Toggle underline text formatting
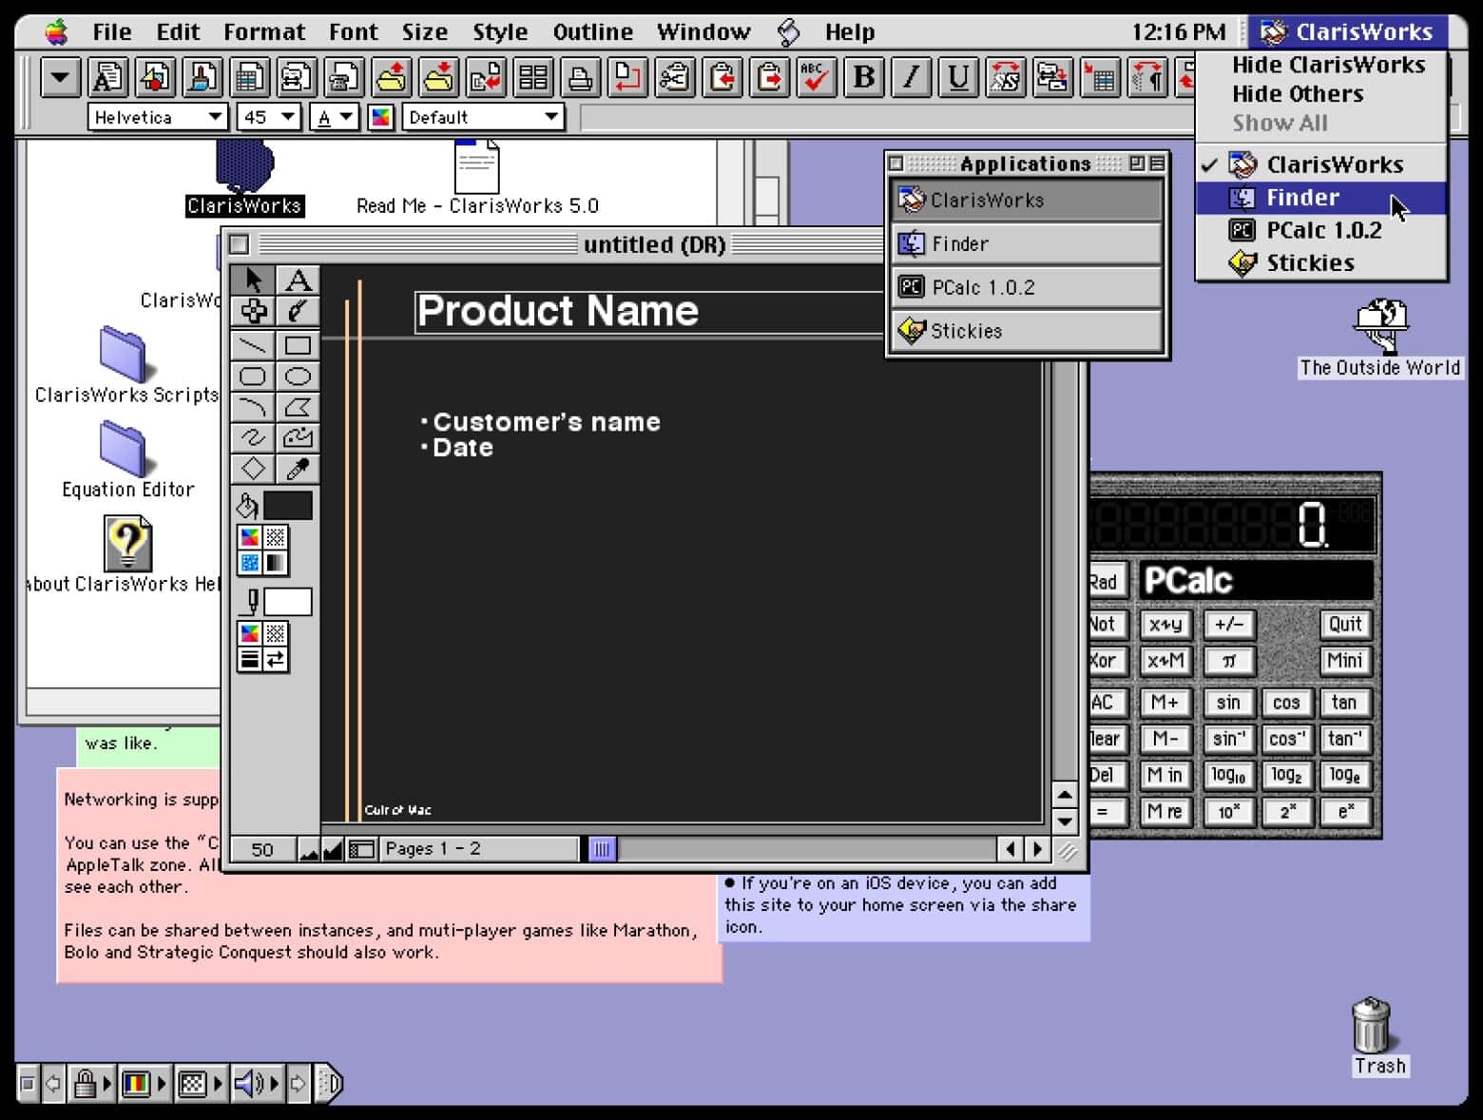This screenshot has height=1120, width=1483. (957, 78)
